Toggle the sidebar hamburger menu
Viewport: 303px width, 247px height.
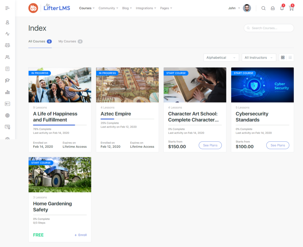8,8
